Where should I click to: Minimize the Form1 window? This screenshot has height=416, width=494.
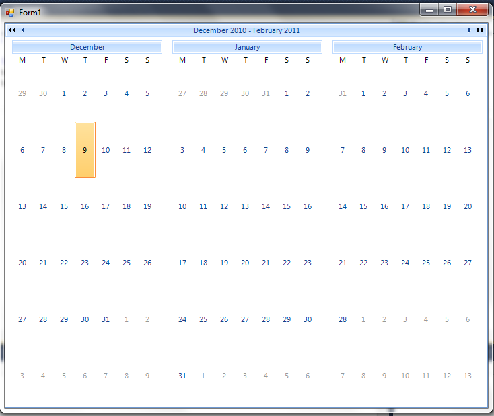click(429, 10)
